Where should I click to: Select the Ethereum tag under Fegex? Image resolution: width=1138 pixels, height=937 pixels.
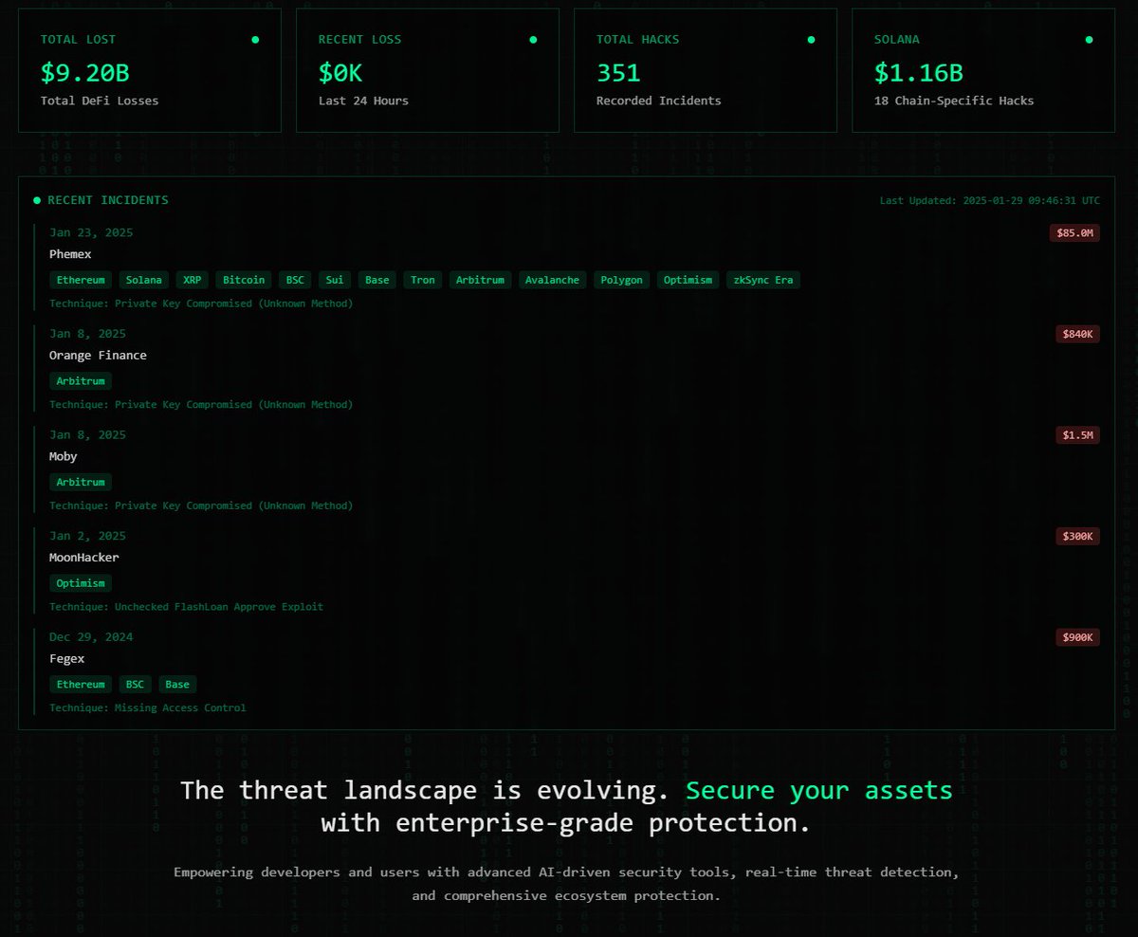coord(81,685)
